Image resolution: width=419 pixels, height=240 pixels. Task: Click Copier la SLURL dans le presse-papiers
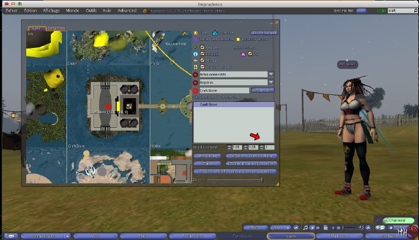coord(235,171)
